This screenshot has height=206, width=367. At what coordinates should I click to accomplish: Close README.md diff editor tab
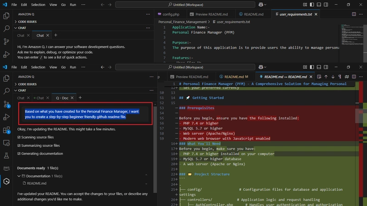pos(311,77)
